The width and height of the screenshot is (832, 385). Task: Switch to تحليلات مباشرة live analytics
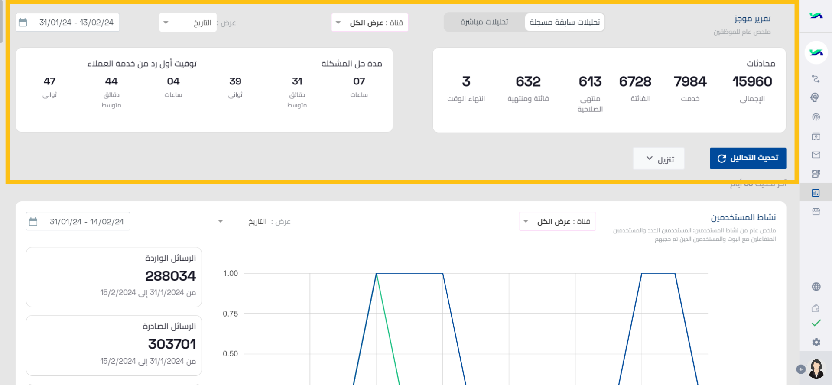tap(484, 22)
